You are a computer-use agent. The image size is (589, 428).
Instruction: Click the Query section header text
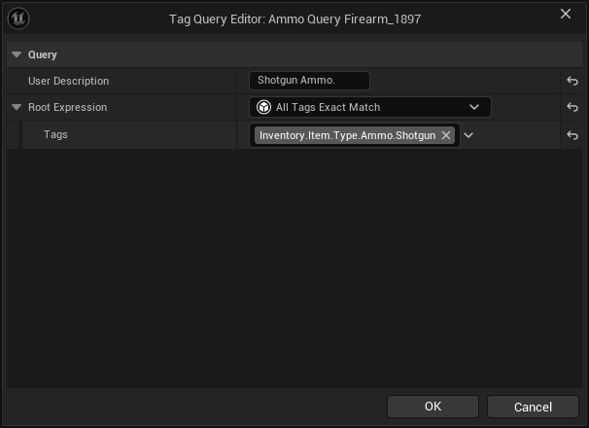(x=43, y=54)
